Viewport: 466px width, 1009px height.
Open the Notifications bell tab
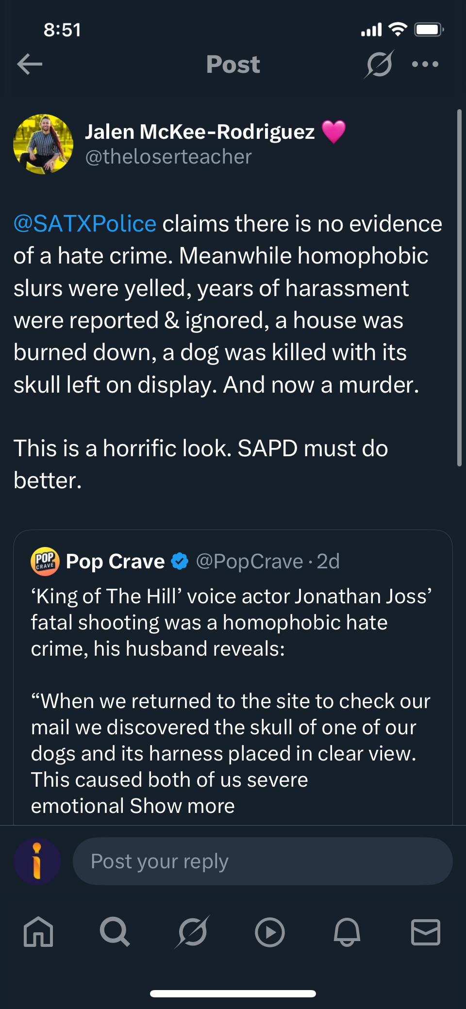click(x=347, y=932)
